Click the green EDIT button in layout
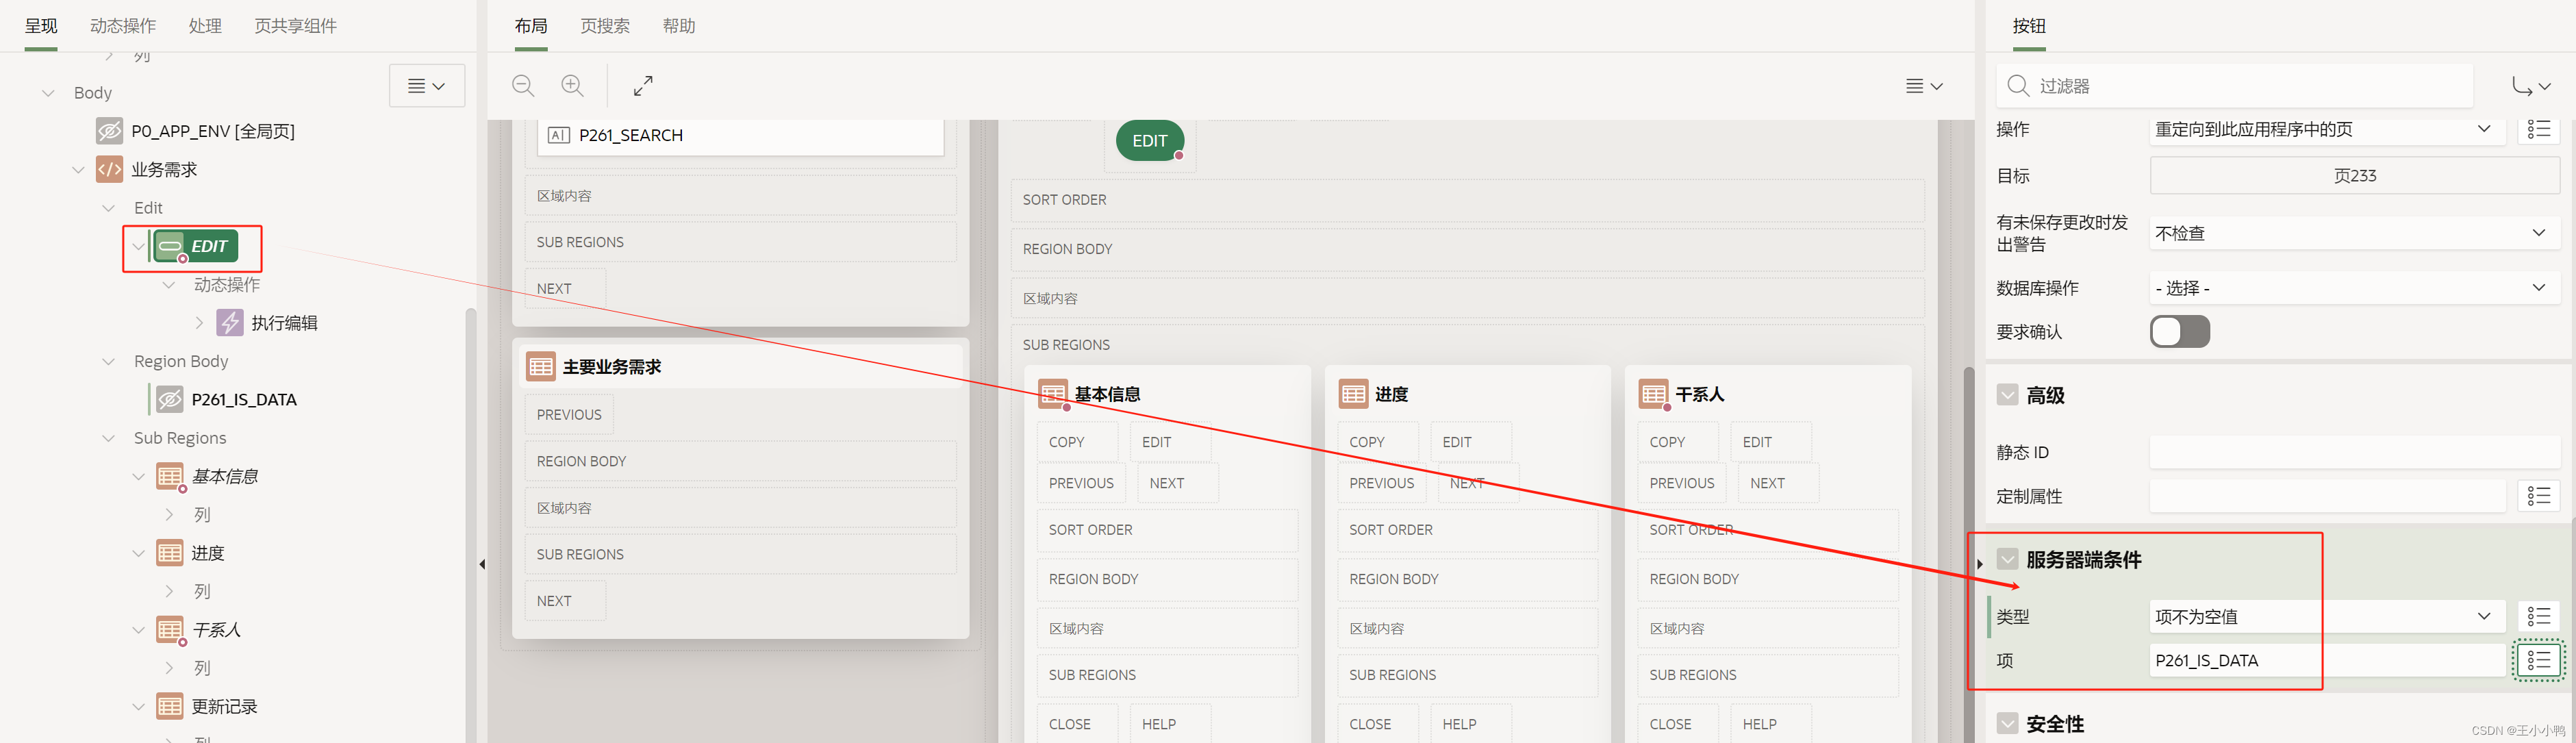Viewport: 2576px width, 743px height. [x=1150, y=141]
